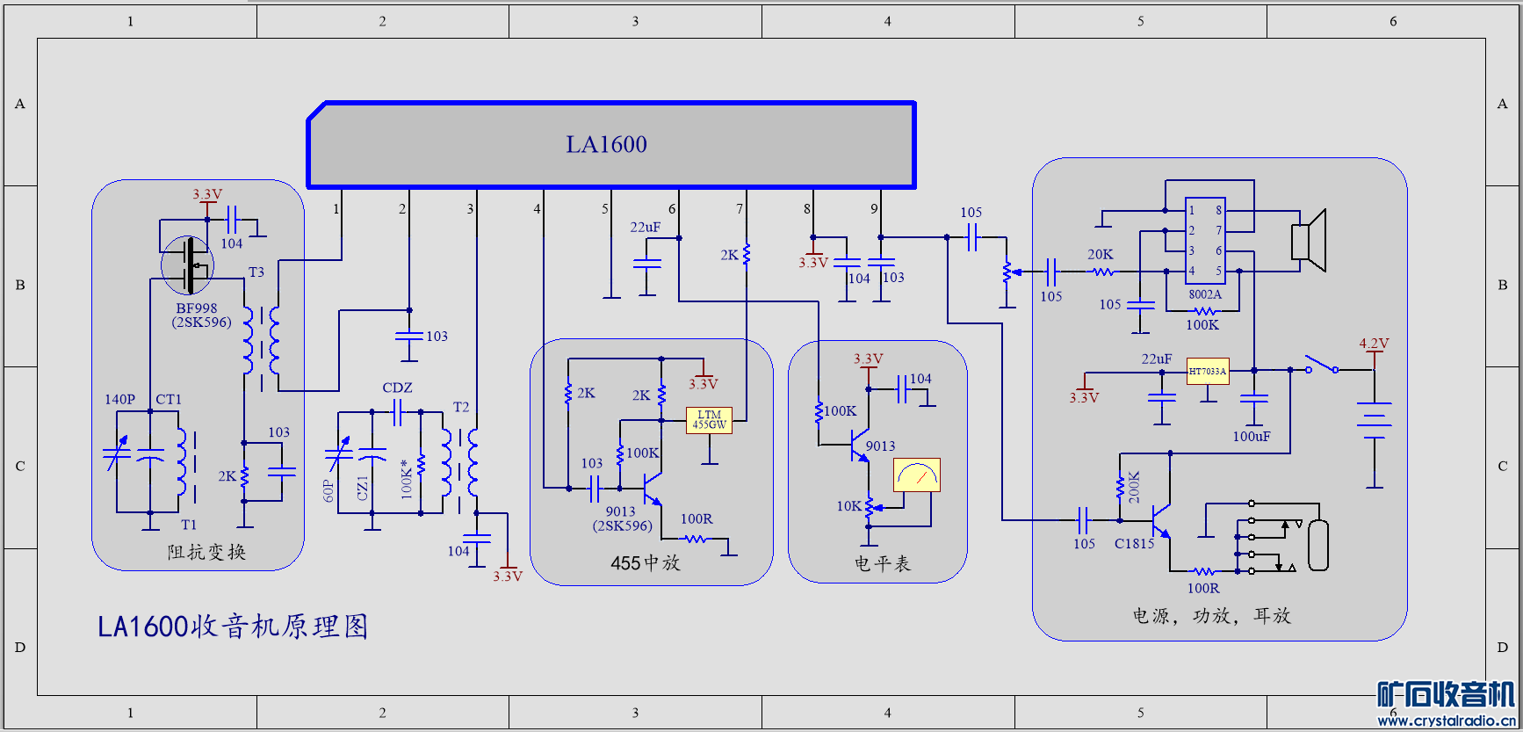Image resolution: width=1523 pixels, height=732 pixels.
Task: Select the 2K resistor on pin 7
Action: (747, 255)
